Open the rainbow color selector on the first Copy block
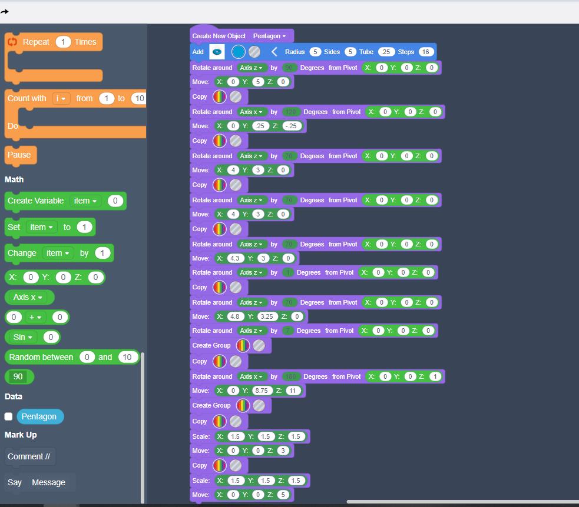 pos(219,96)
